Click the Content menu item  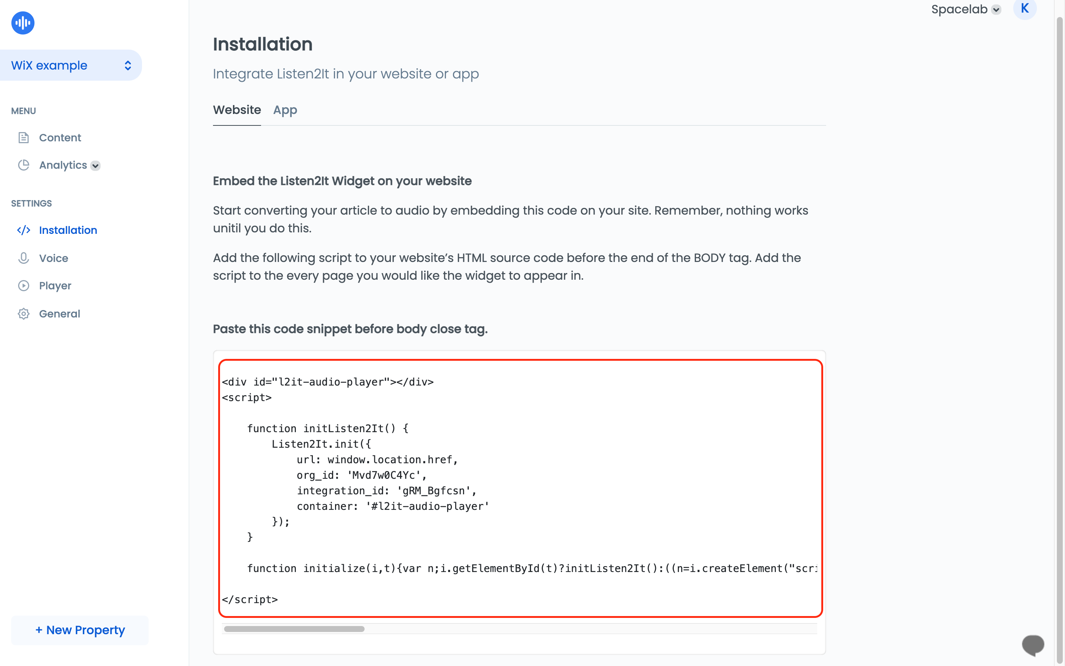click(x=60, y=137)
